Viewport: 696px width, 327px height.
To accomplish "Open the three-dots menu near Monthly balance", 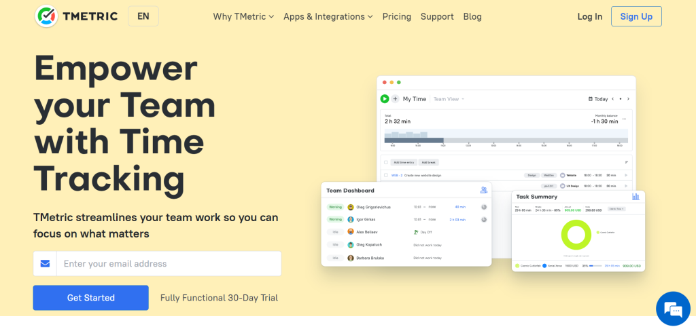I will click(x=625, y=119).
